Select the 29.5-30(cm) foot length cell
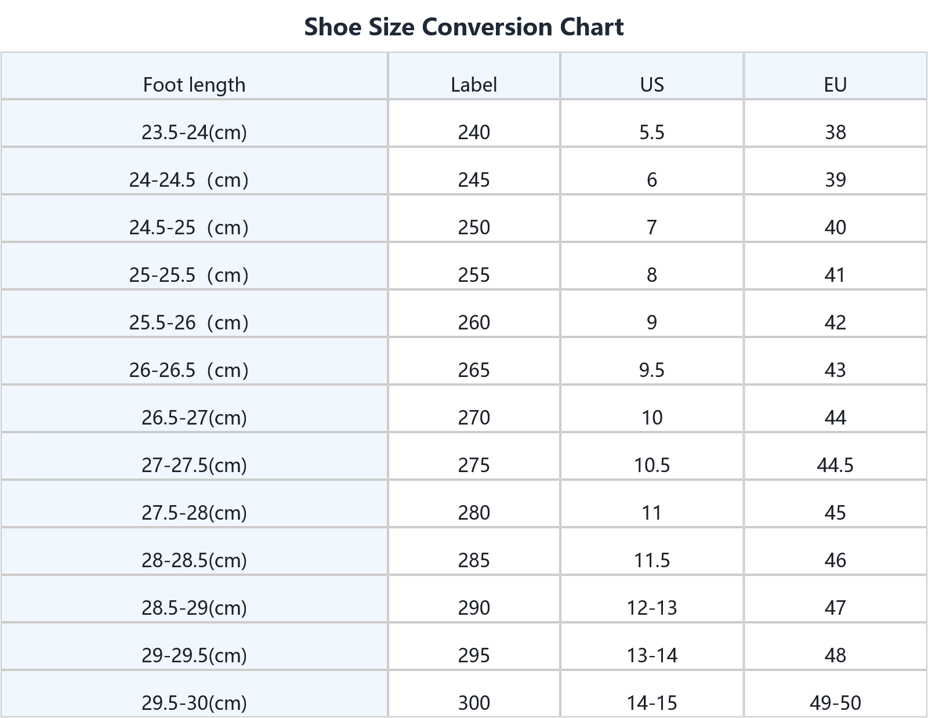This screenshot has width=928, height=718. tap(194, 703)
